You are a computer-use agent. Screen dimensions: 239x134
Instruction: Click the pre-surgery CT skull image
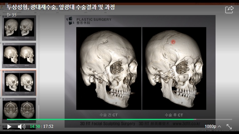click(x=109, y=68)
